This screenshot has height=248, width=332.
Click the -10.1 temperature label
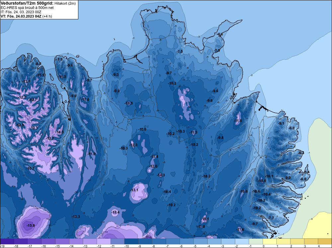tap(269, 176)
